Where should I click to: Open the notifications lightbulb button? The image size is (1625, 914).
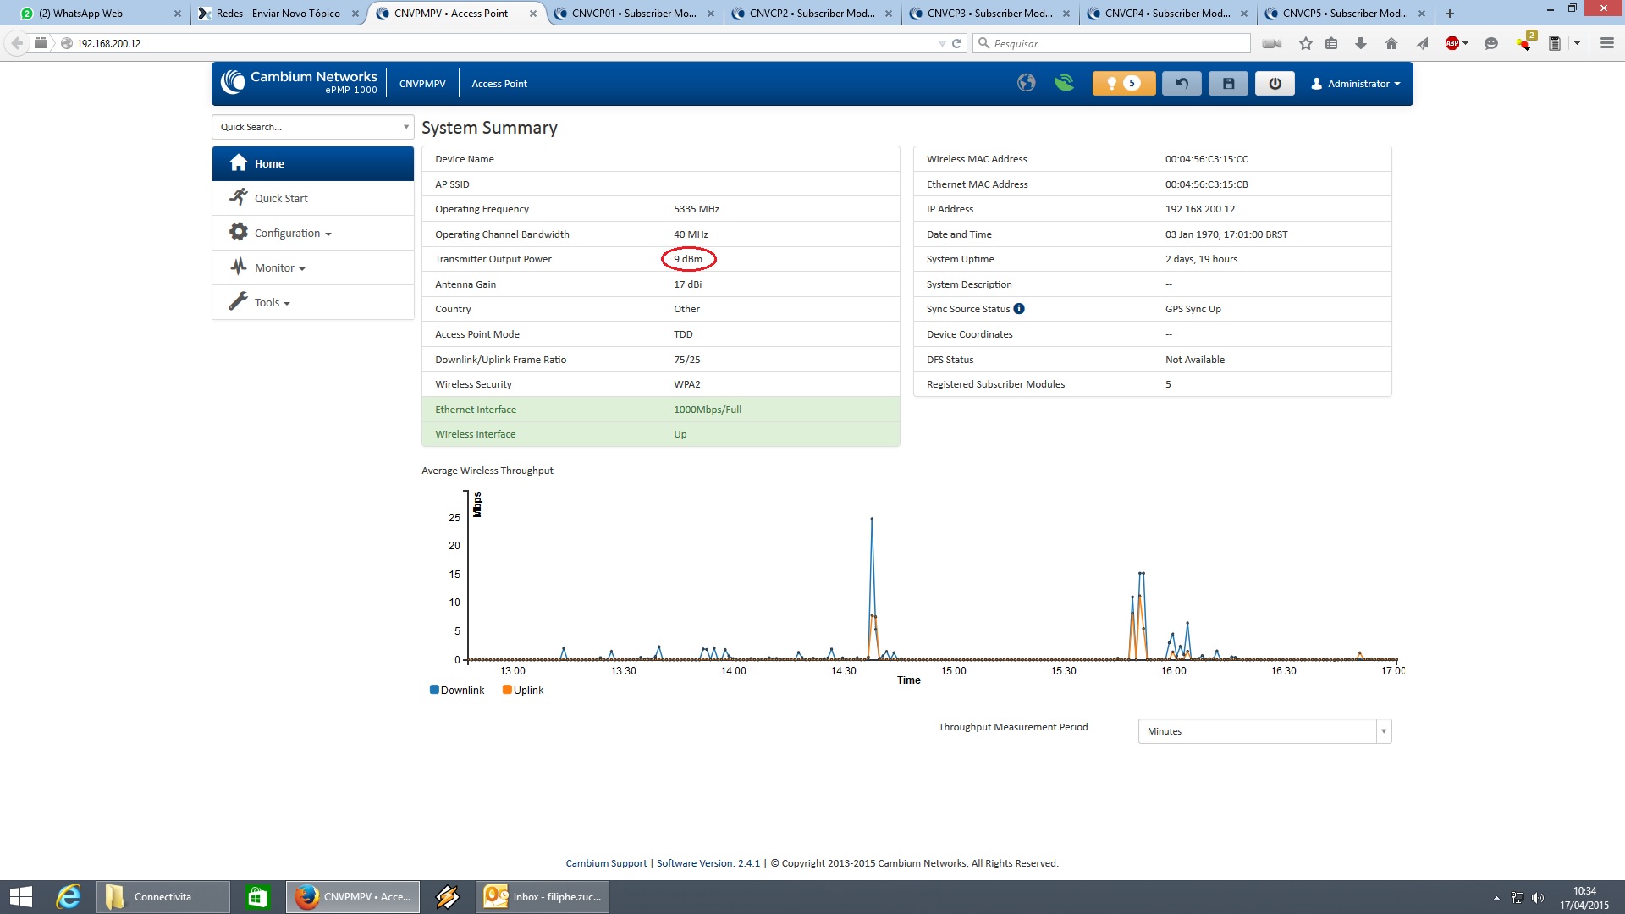1123,83
